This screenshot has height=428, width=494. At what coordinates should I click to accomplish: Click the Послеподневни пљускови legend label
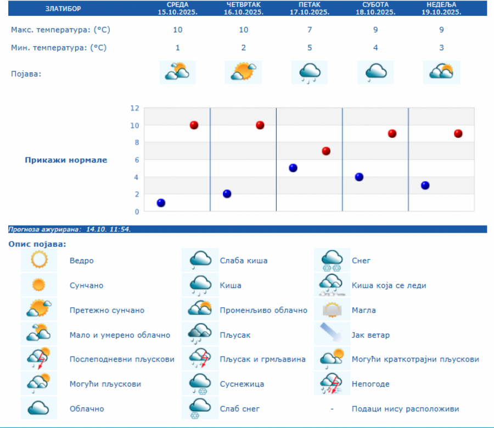122,359
